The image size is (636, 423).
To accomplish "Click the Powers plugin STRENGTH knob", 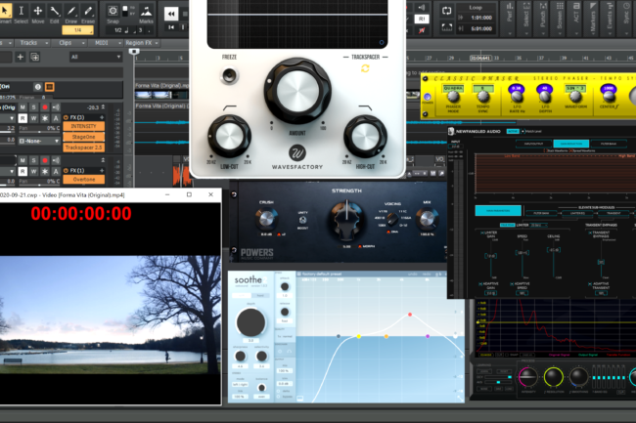I will [x=346, y=220].
